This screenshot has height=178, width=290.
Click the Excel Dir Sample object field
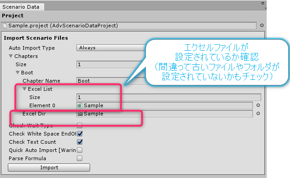click(x=165, y=114)
